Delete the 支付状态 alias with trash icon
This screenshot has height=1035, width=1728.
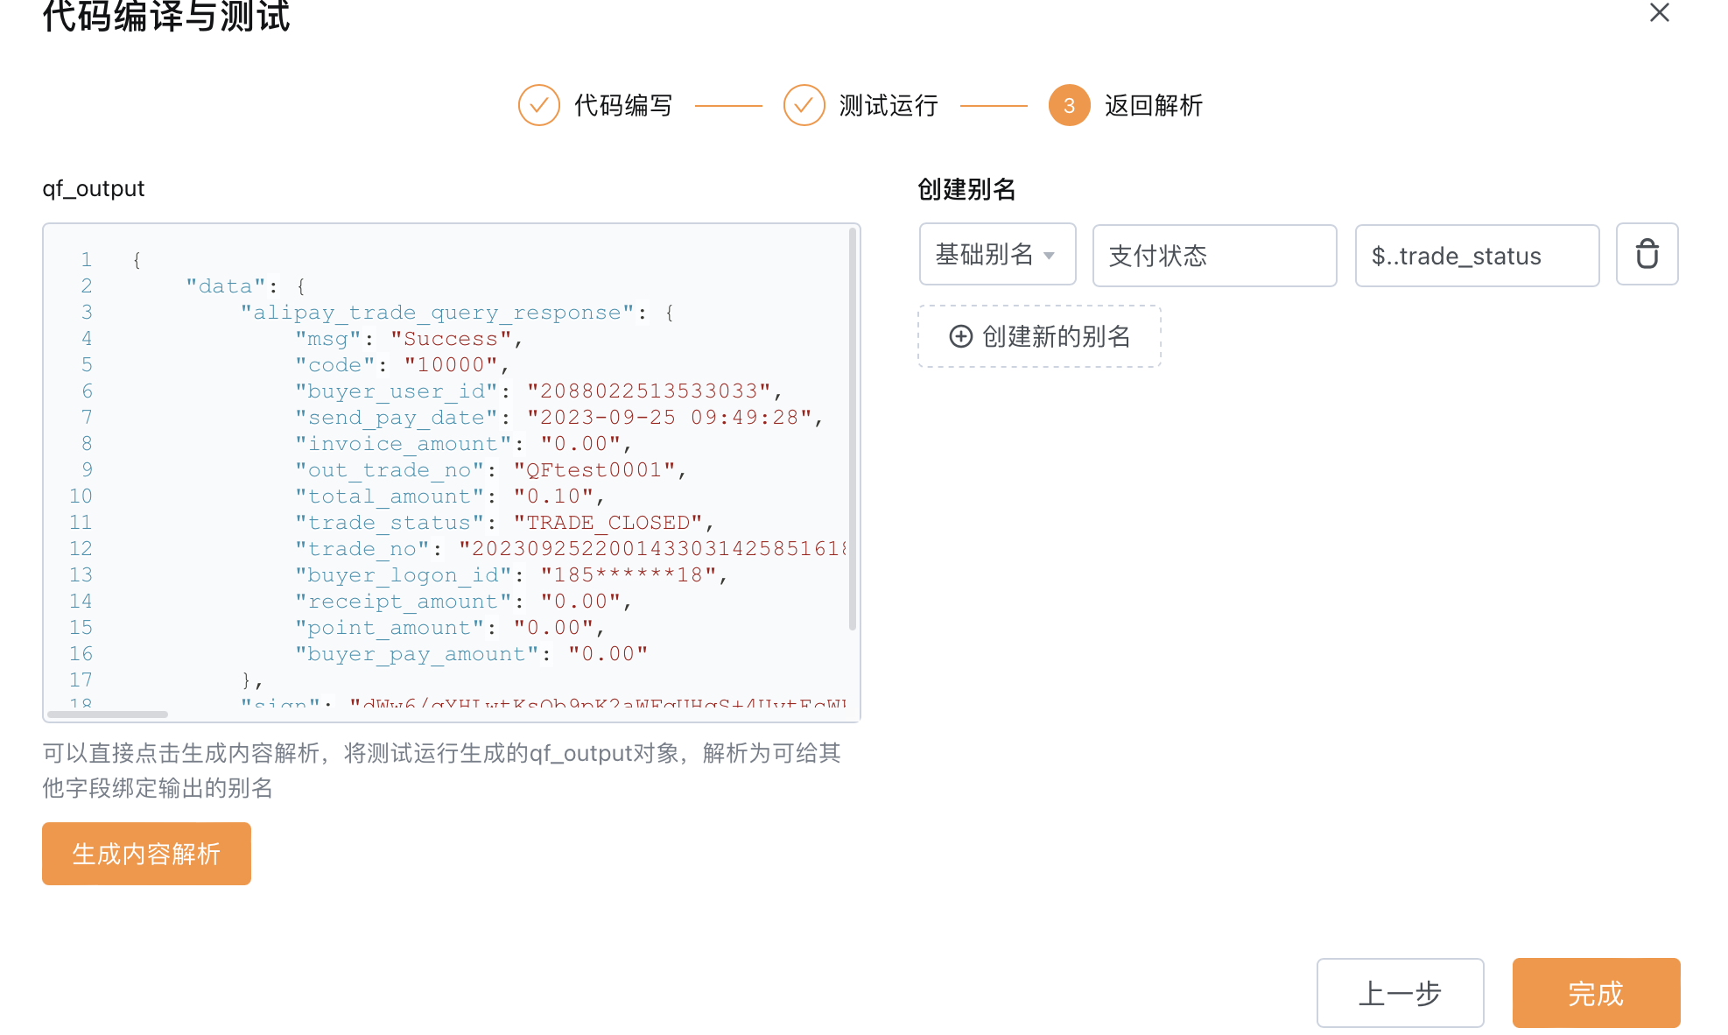[x=1647, y=255]
